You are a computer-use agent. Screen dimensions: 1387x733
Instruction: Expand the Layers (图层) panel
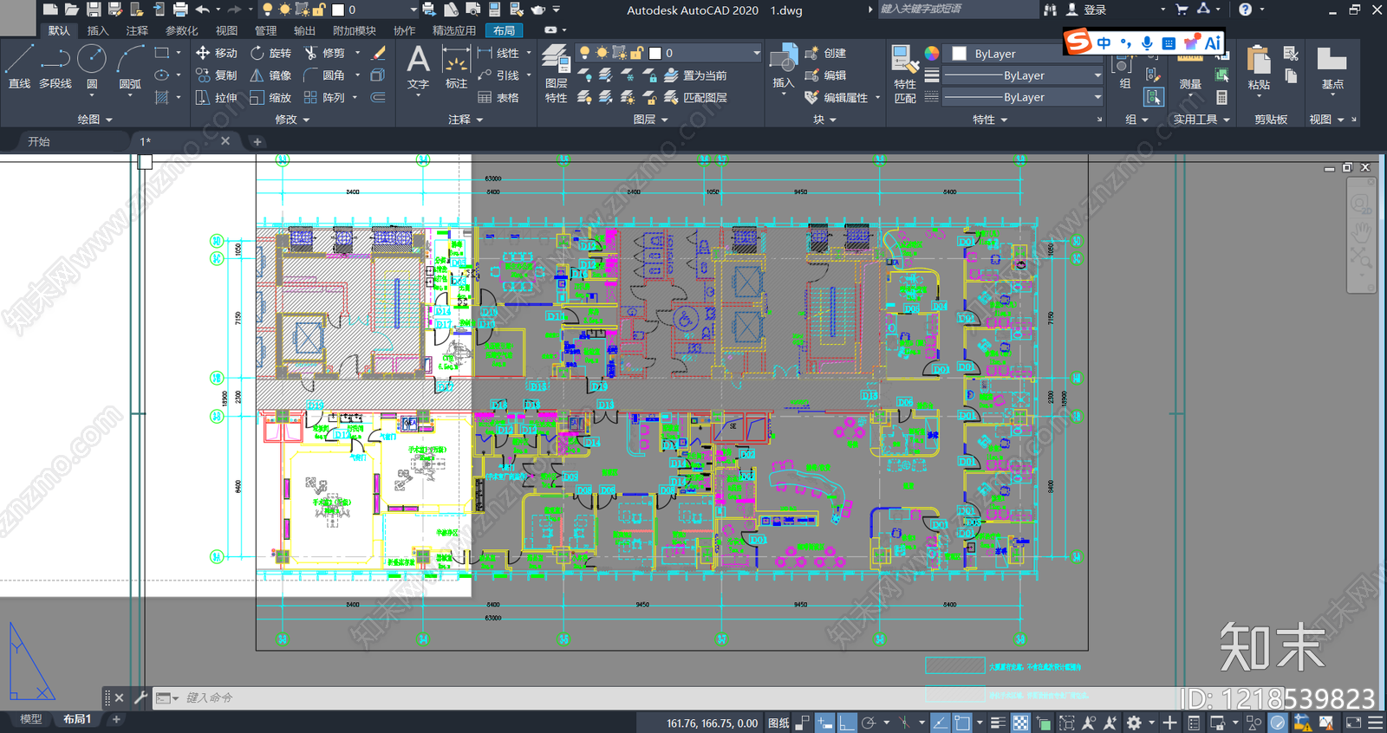pyautogui.click(x=650, y=120)
